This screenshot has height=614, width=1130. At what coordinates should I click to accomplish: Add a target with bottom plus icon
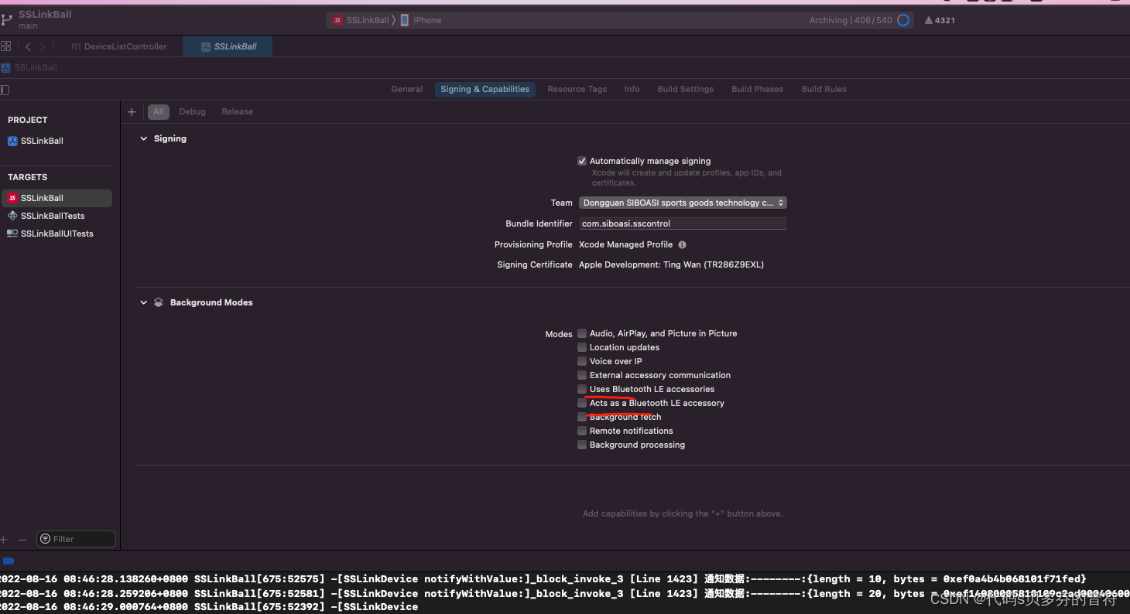click(4, 539)
